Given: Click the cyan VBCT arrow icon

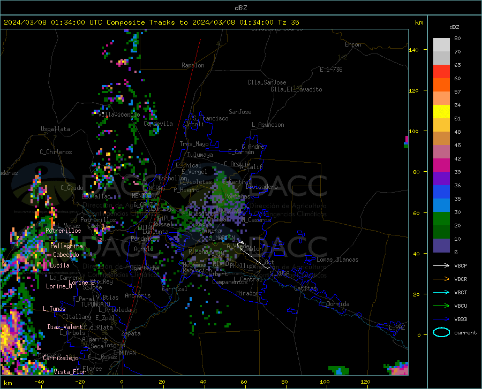Looking at the screenshot, I should coord(441,292).
